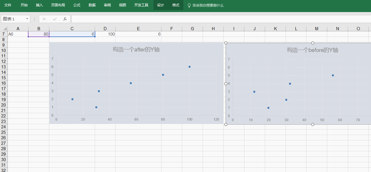Expand the Name Box dropdown arrow
The image size is (371, 172).
27,19
